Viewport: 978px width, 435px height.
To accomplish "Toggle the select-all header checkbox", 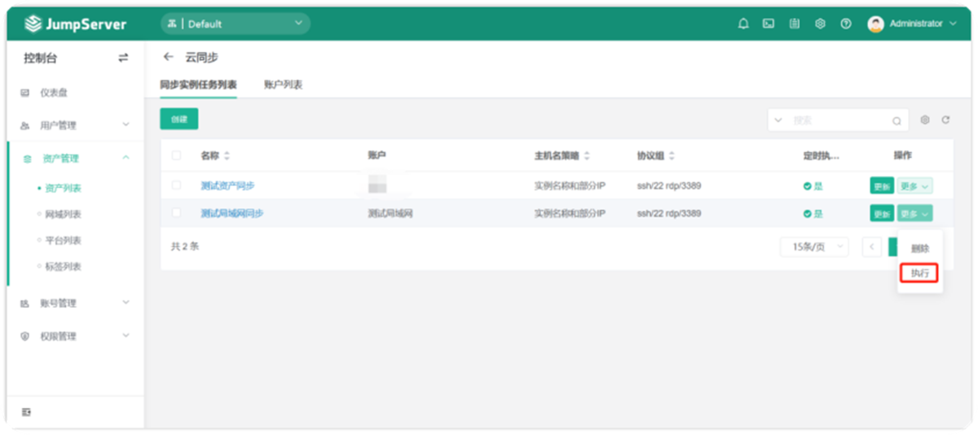I will (176, 156).
